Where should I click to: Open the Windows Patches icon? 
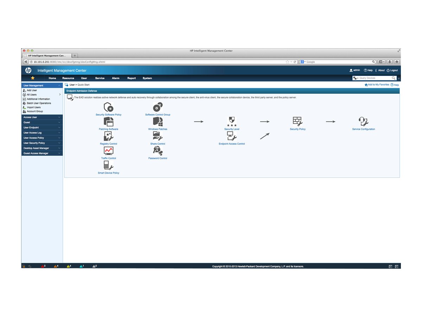(158, 122)
